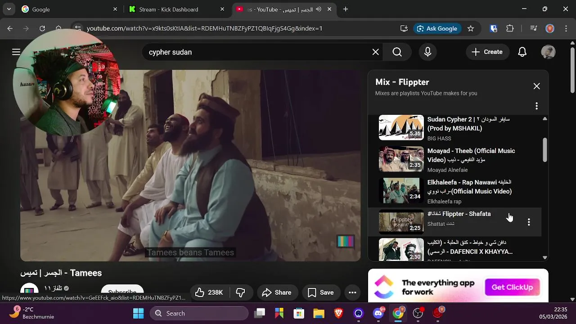Open the channel avatar under the video
The image size is (576, 324).
(30, 291)
